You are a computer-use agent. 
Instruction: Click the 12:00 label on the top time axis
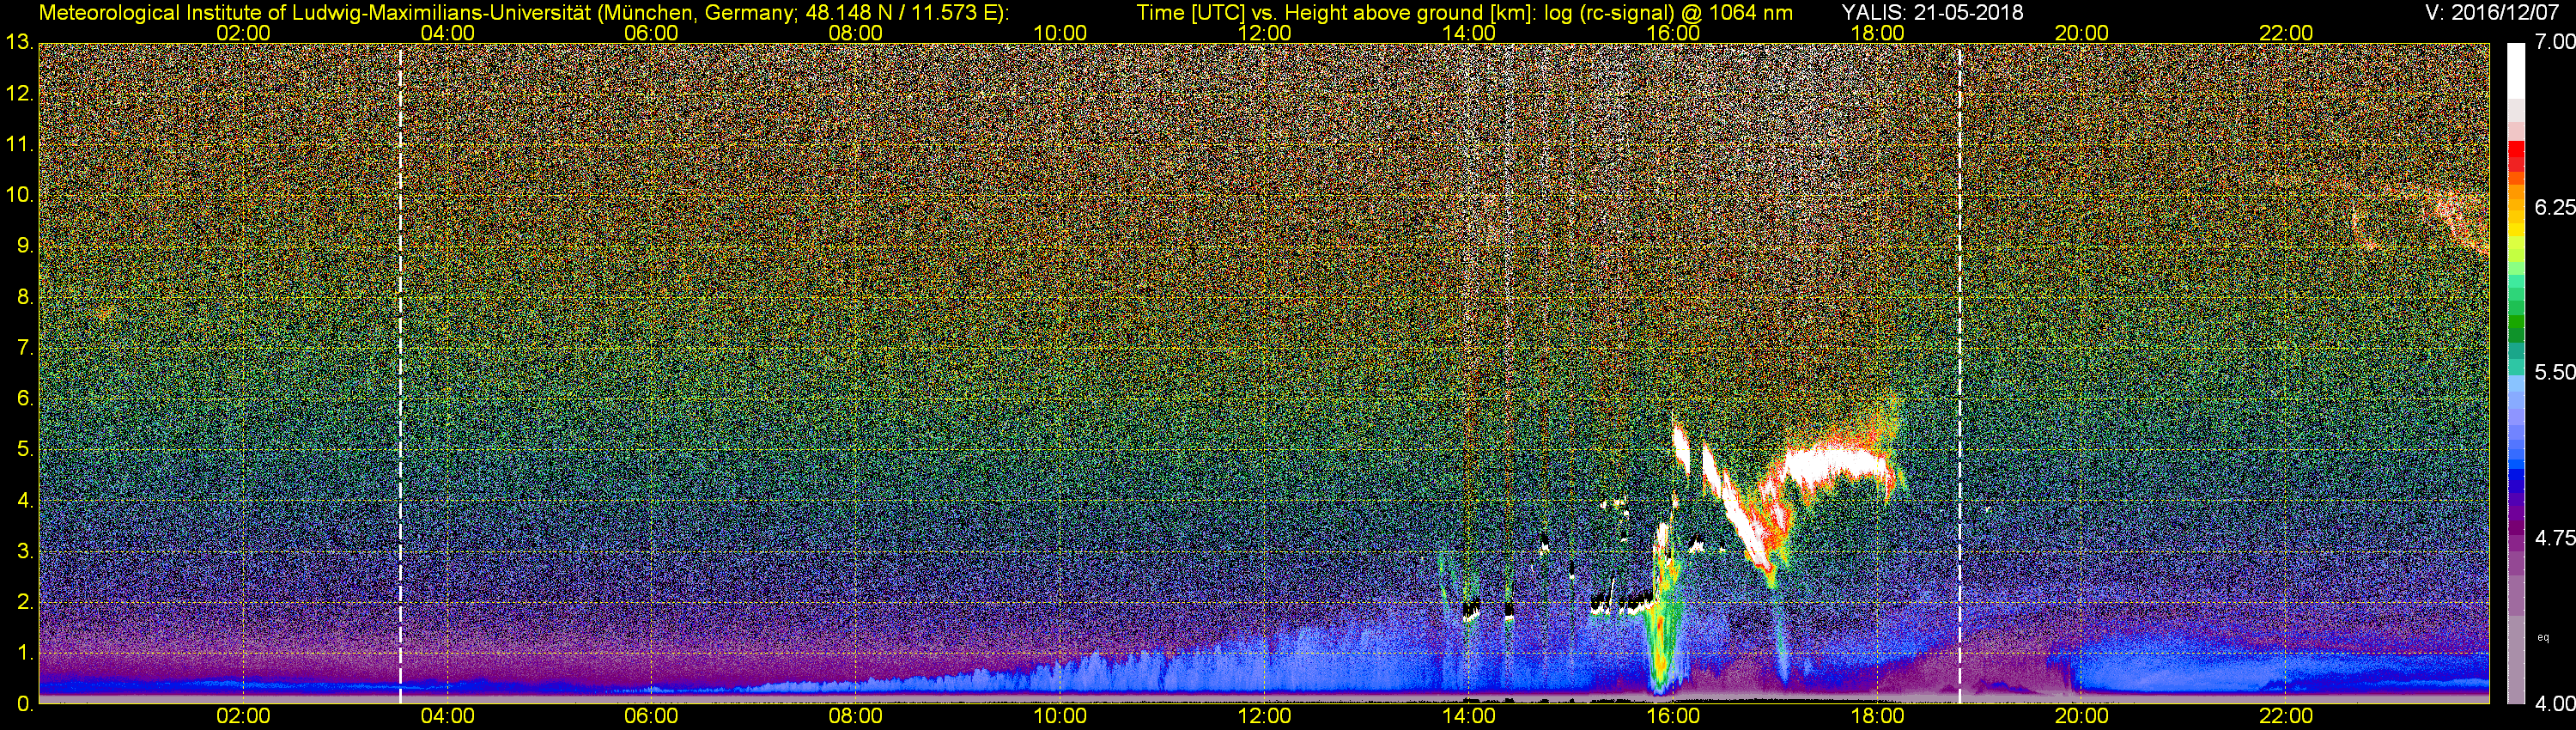pyautogui.click(x=1264, y=33)
